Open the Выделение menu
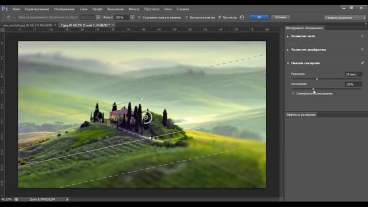 116,9
